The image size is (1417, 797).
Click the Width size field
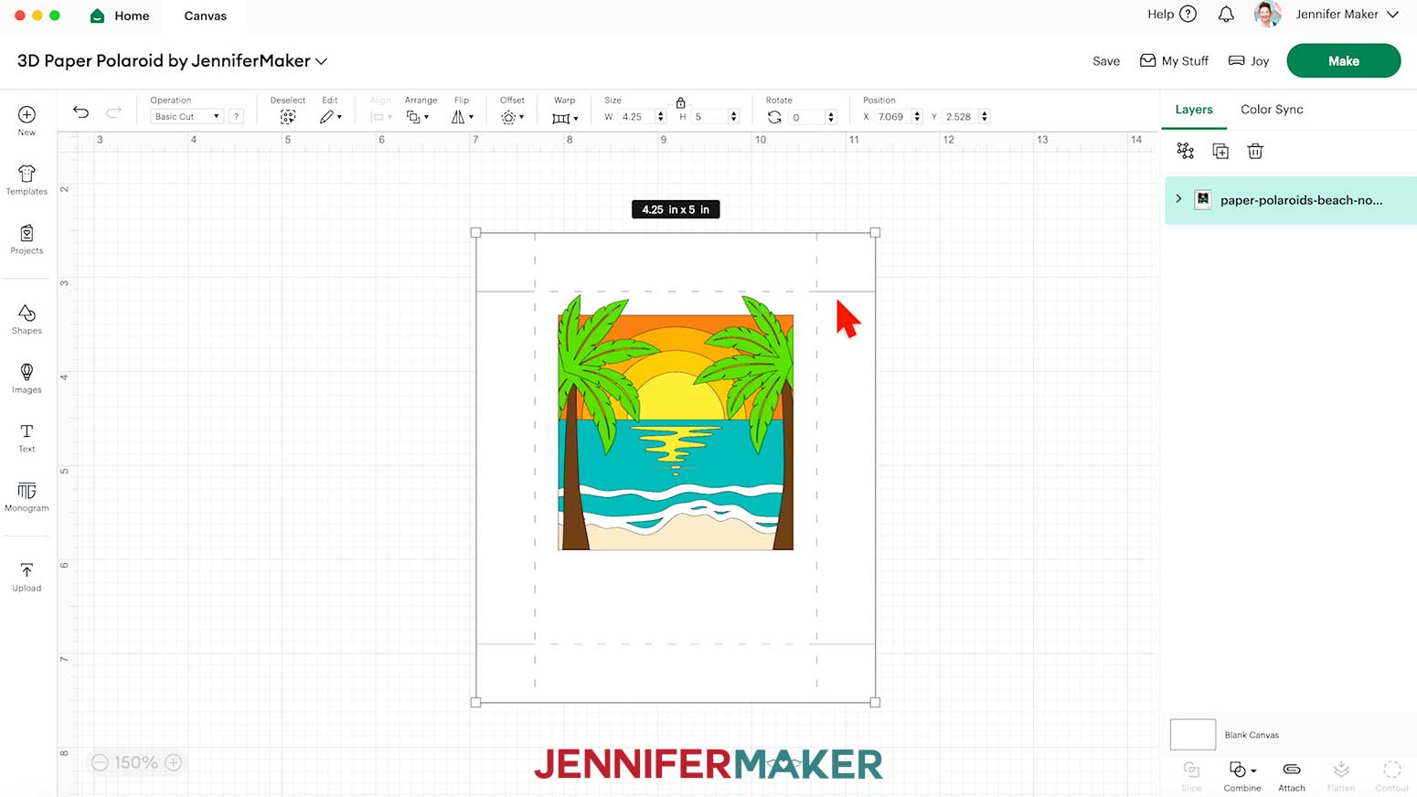(x=636, y=117)
